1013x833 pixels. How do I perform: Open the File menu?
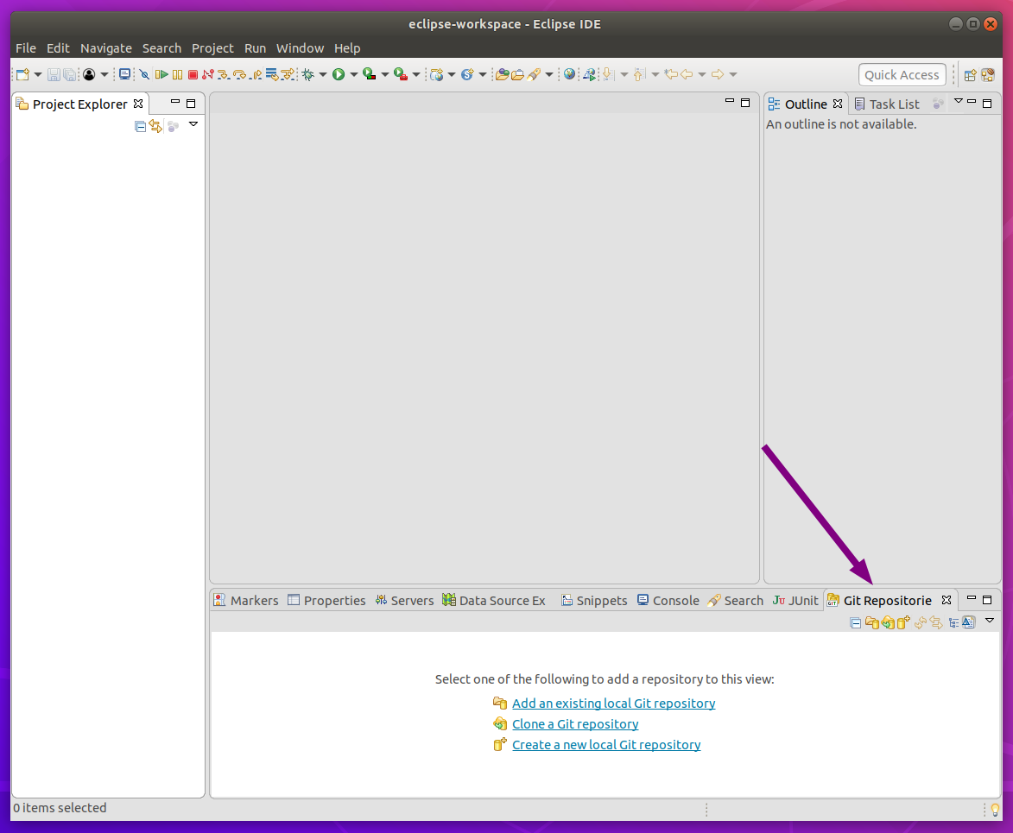pos(26,48)
